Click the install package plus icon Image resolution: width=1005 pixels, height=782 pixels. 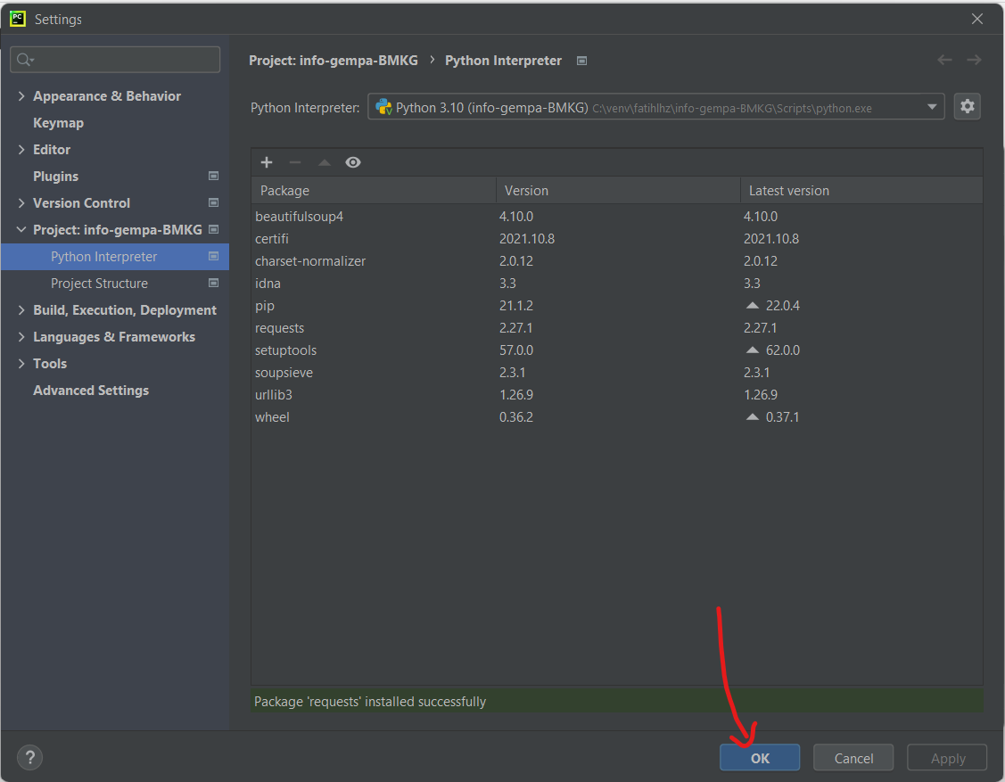click(x=266, y=162)
